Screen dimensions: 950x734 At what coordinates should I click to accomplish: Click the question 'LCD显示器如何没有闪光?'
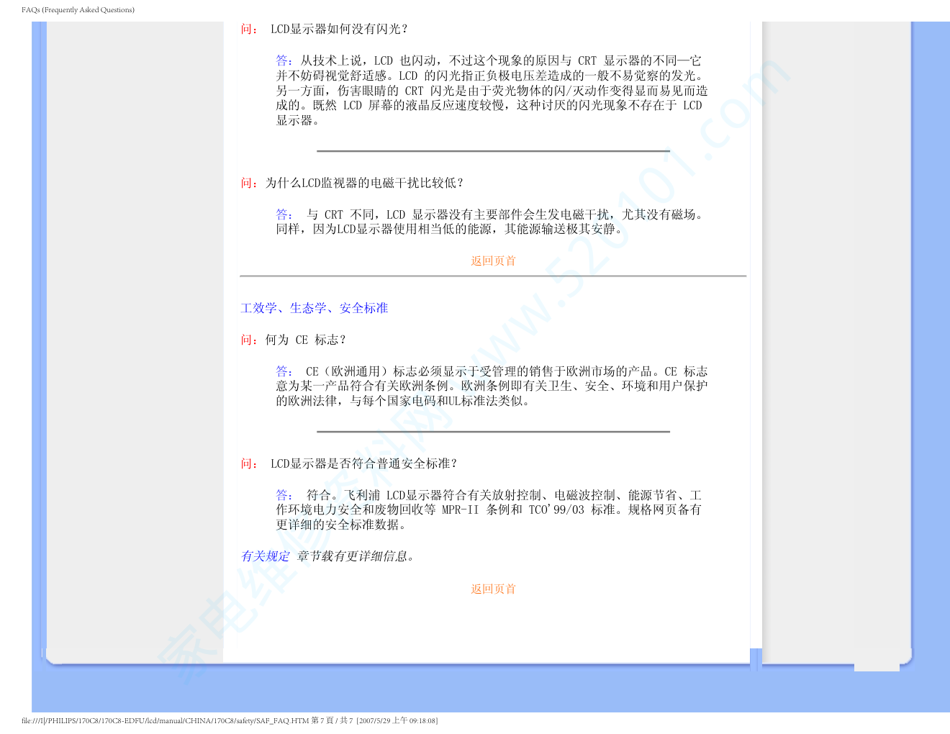pyautogui.click(x=339, y=29)
